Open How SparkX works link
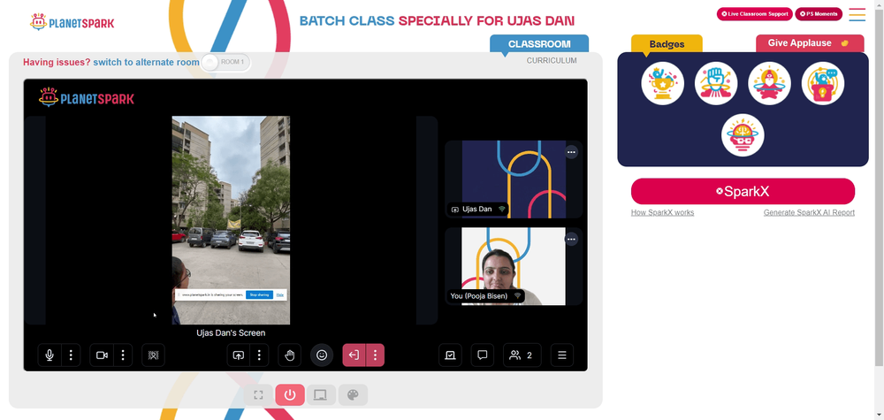884x420 pixels. (x=662, y=212)
